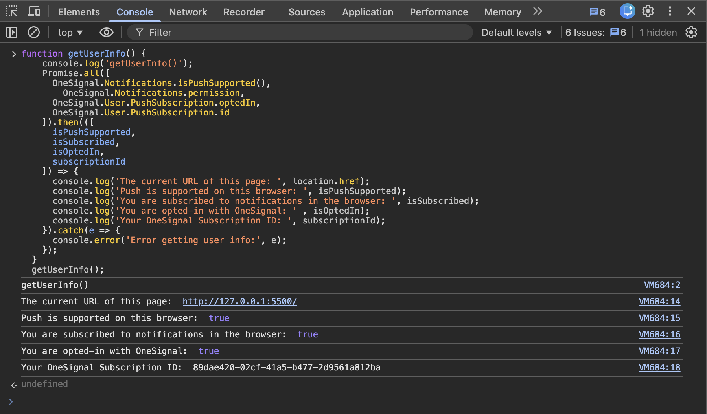Open the http://127.0.0.1:5500/ link
Image resolution: width=707 pixels, height=414 pixels.
click(239, 301)
